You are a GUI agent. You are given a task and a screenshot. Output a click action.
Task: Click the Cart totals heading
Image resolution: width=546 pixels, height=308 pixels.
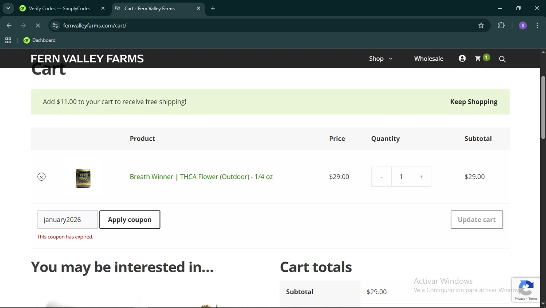pyautogui.click(x=316, y=267)
